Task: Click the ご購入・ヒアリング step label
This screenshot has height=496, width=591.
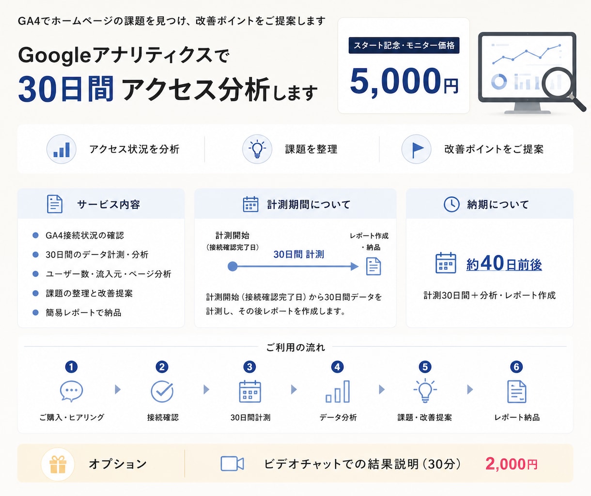Action: pyautogui.click(x=72, y=417)
